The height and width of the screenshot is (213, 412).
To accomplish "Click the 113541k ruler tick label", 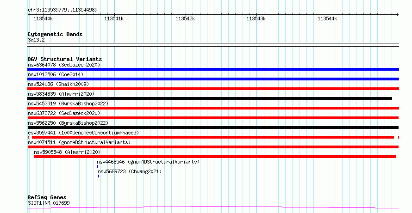I will click(x=114, y=19).
